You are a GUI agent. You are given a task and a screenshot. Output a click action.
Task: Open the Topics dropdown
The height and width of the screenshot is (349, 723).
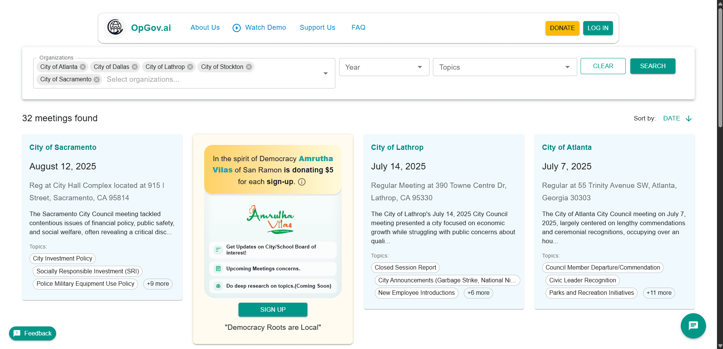click(505, 67)
